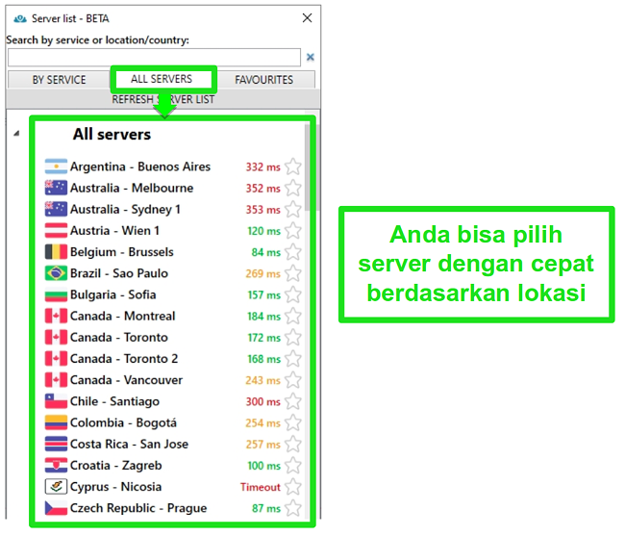The width and height of the screenshot is (625, 536).
Task: Click the Brazil flag icon
Action: (56, 273)
